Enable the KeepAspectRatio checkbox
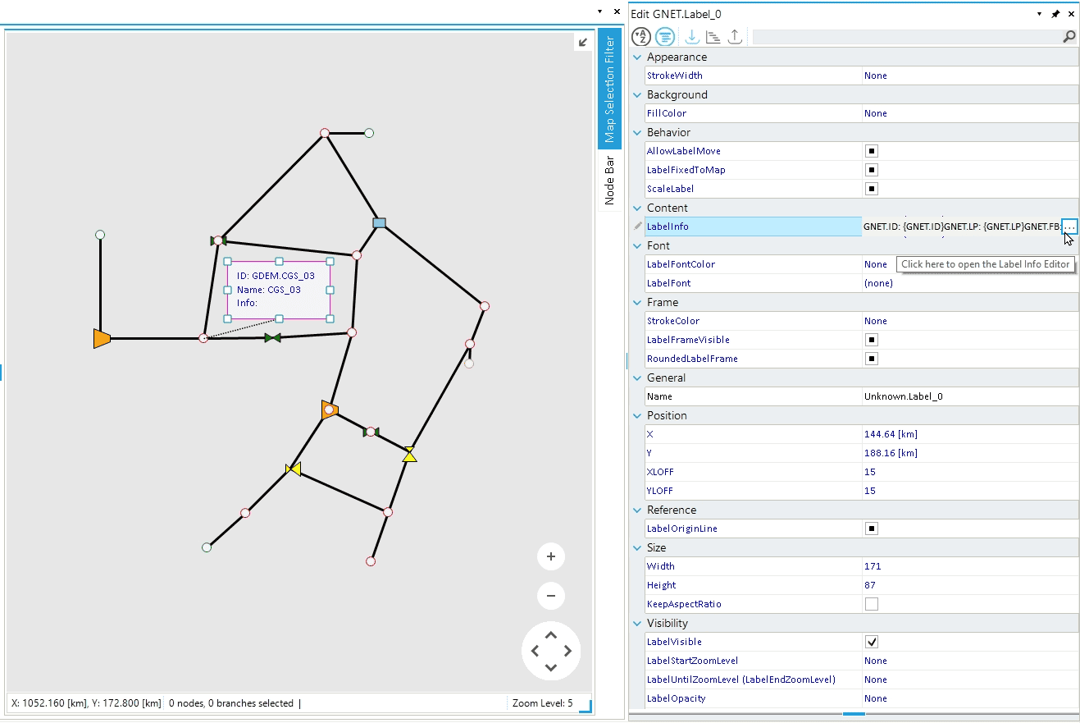This screenshot has width=1080, height=723. tap(872, 604)
